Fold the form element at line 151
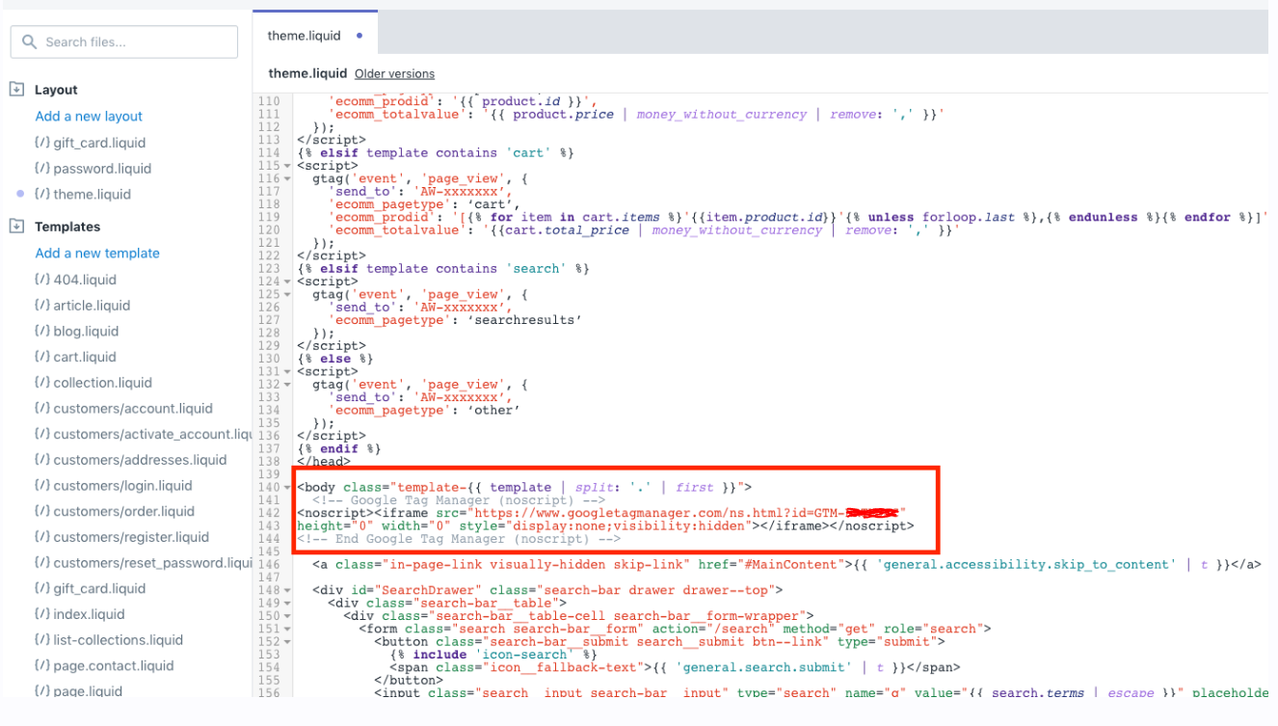1278x726 pixels. click(288, 629)
